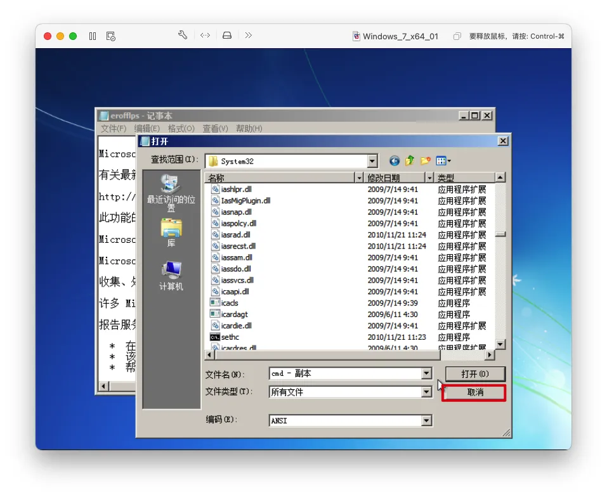Expand the file name dropdown arrow
The width and height of the screenshot is (607, 497).
pyautogui.click(x=426, y=373)
